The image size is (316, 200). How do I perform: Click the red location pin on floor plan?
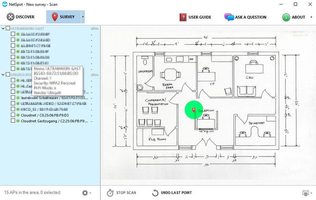(194, 110)
